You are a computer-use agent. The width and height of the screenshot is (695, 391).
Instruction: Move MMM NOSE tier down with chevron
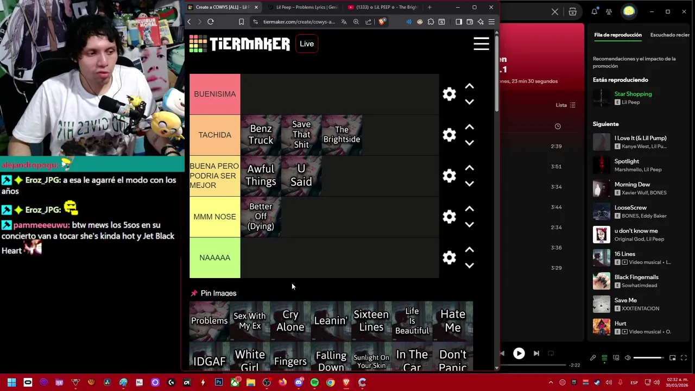coord(470,224)
